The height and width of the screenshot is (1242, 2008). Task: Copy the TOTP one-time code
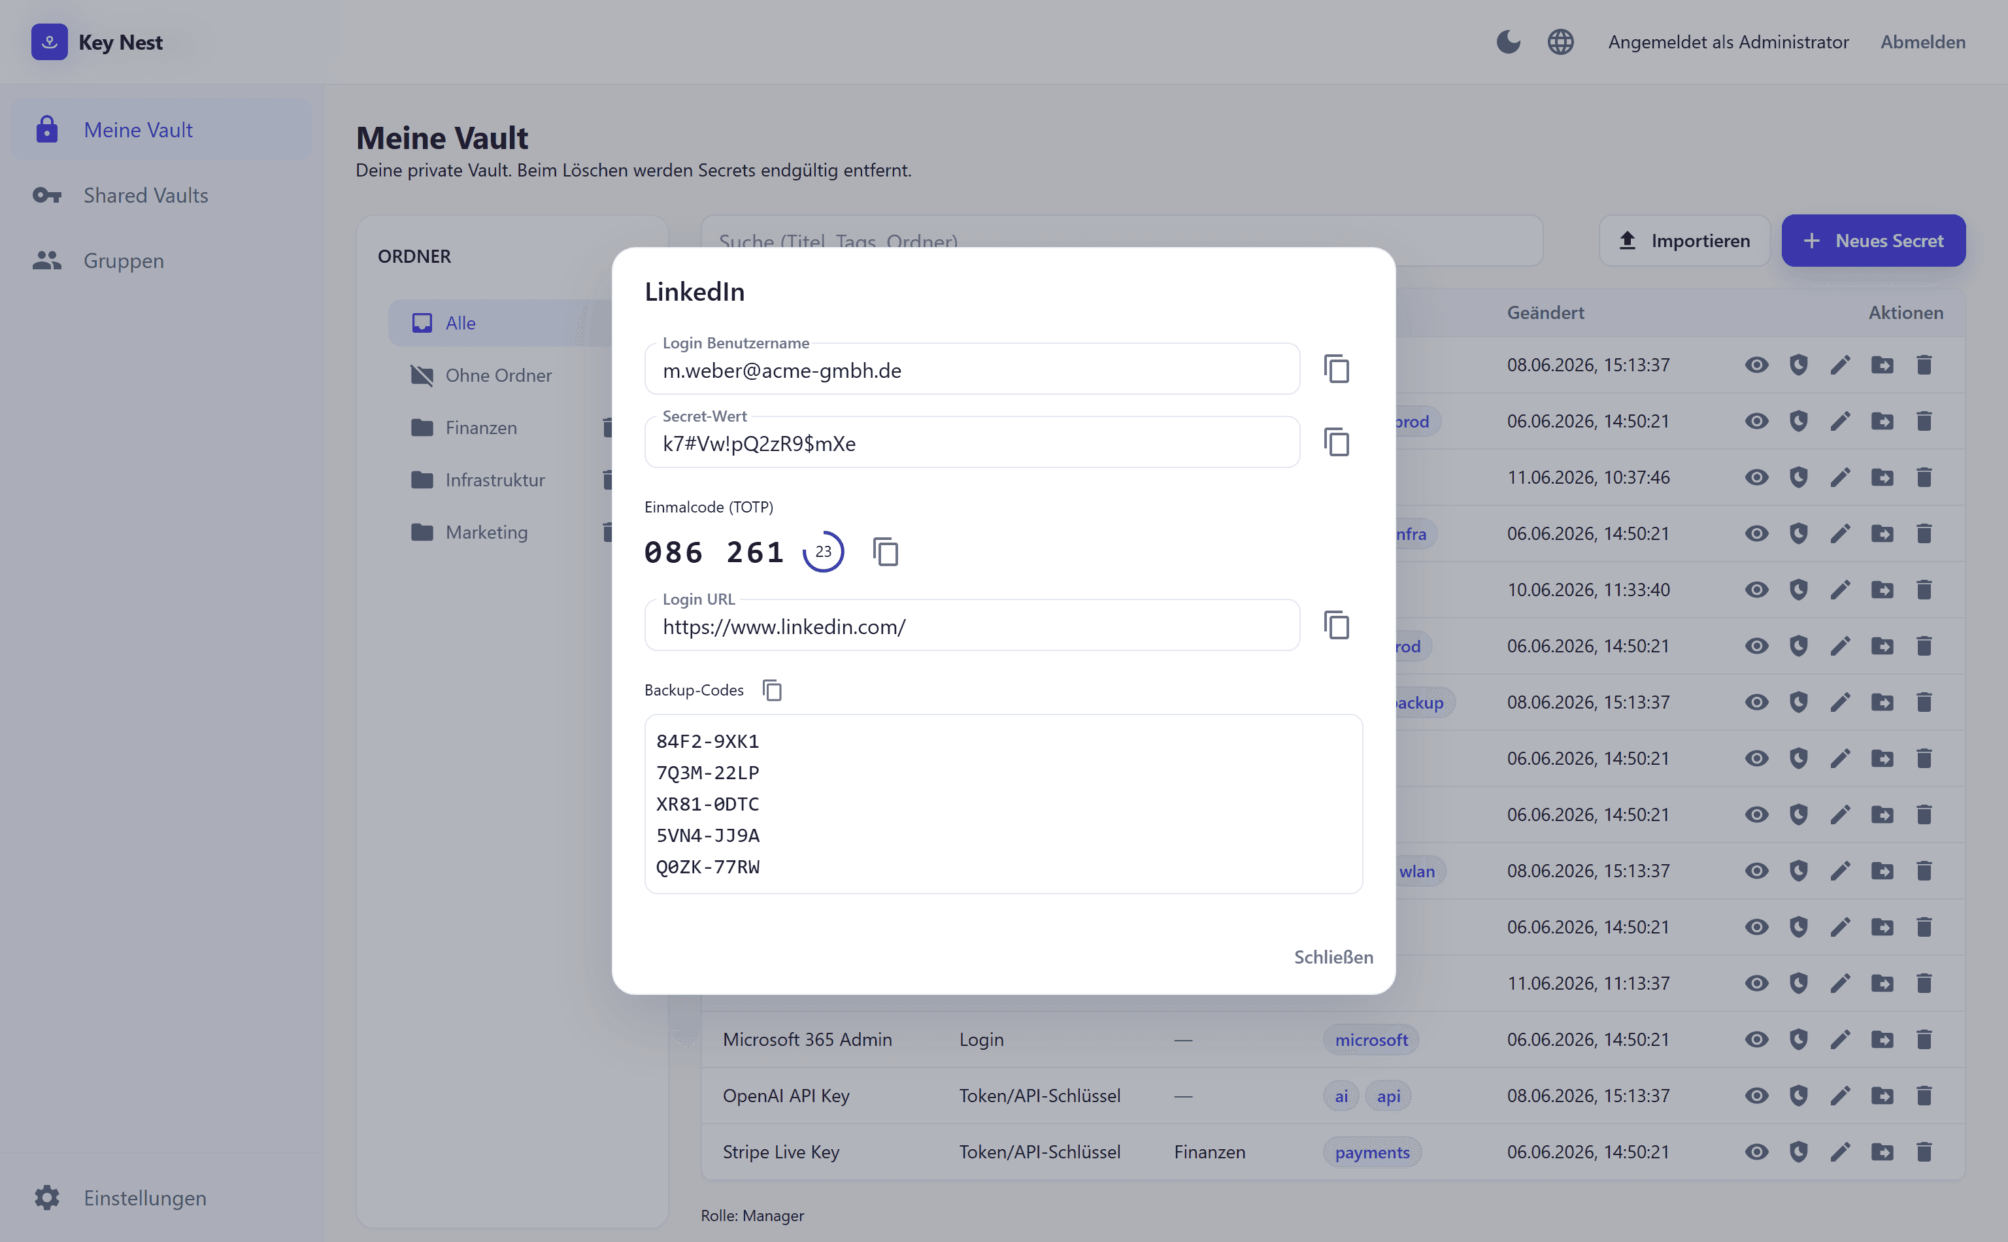(885, 551)
